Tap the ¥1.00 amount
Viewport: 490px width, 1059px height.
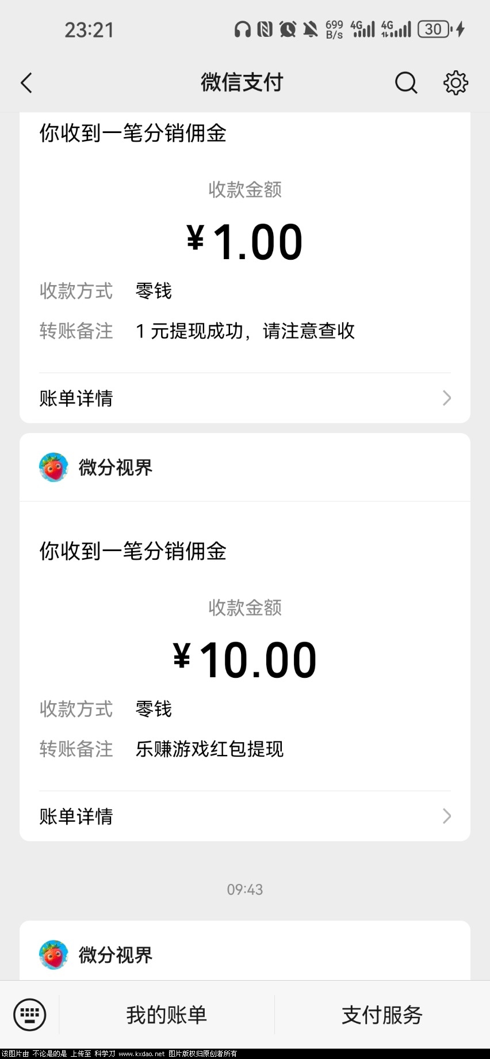pyautogui.click(x=245, y=242)
